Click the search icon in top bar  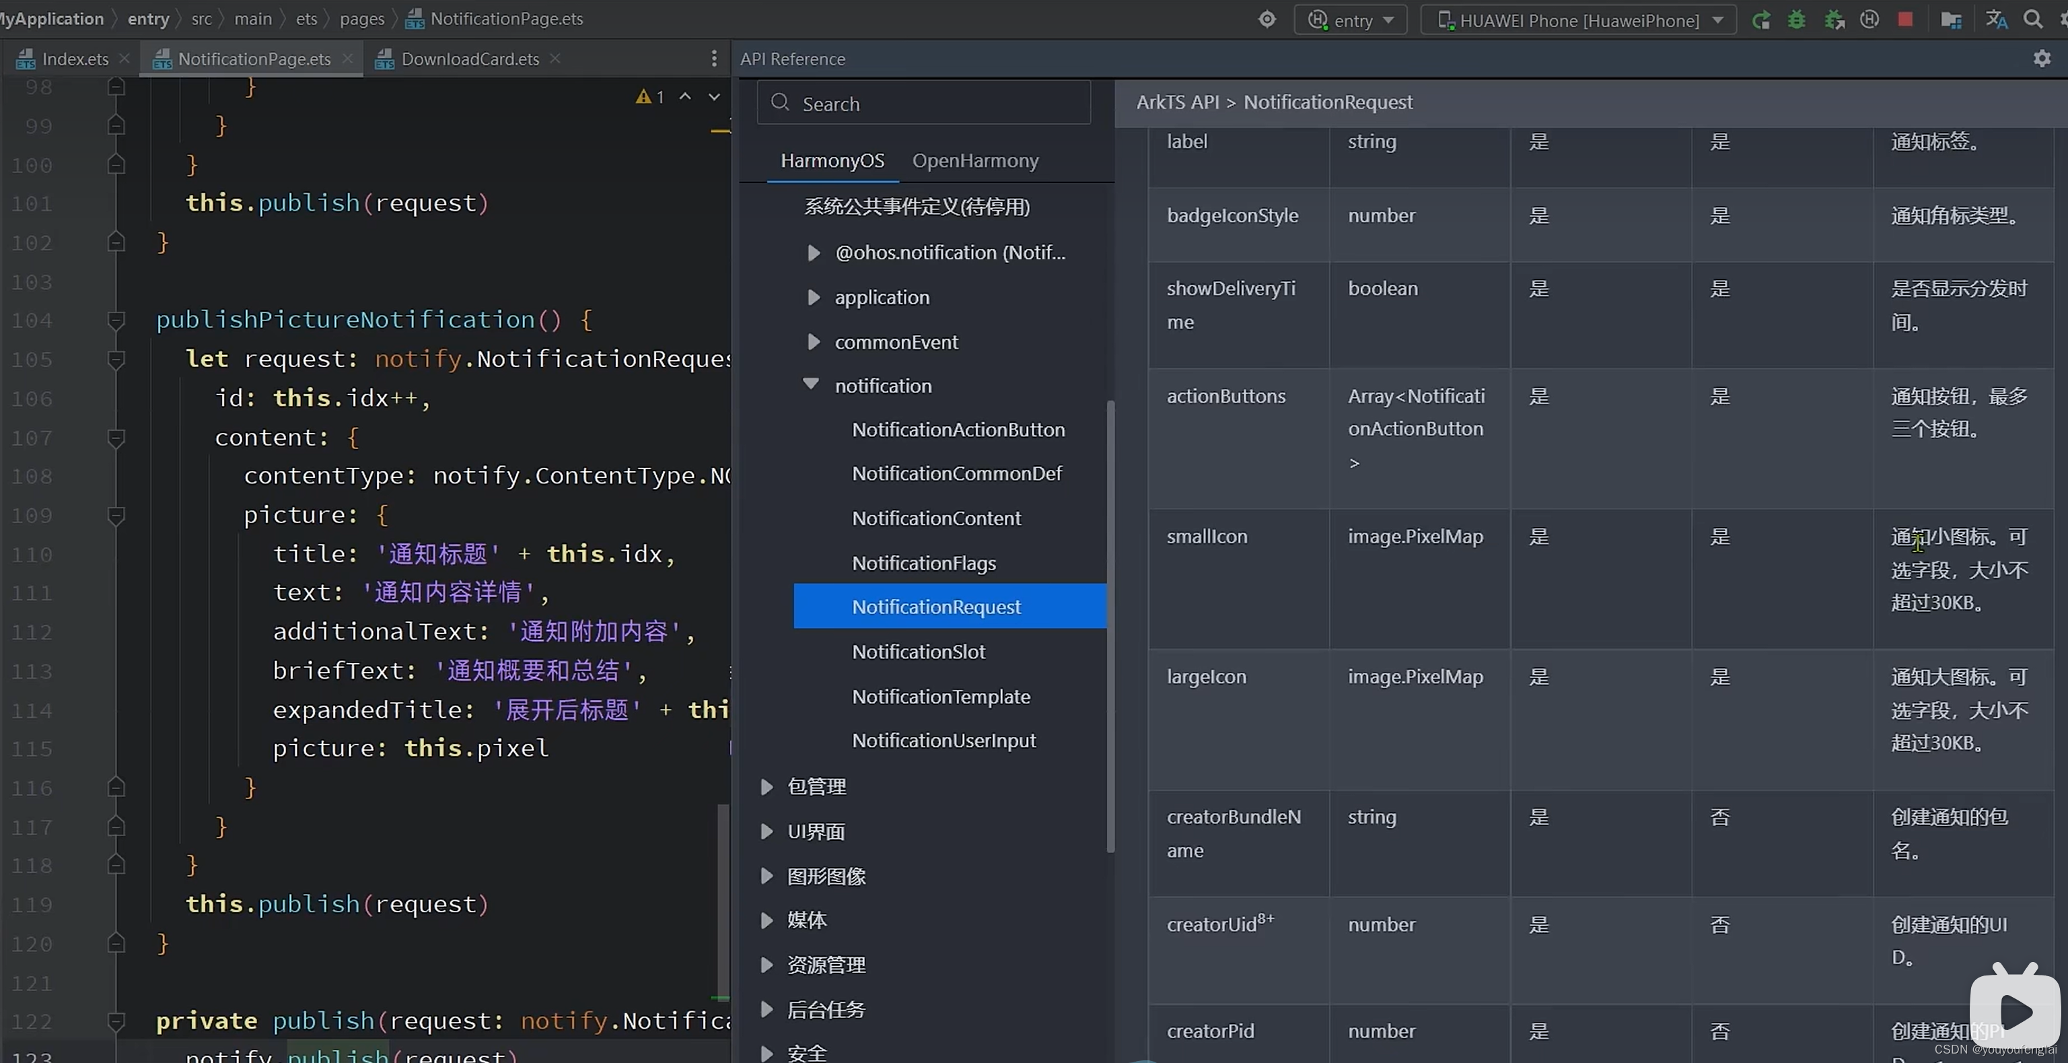[2032, 19]
